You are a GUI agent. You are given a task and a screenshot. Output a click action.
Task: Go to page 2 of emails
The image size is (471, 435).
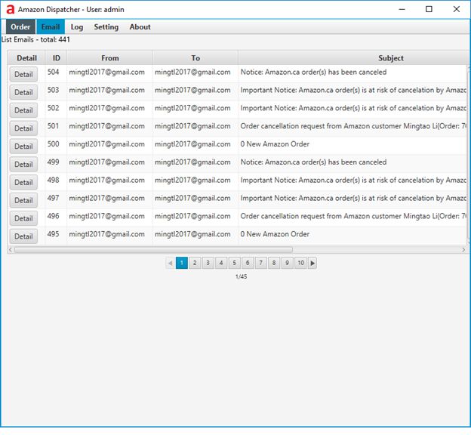point(195,263)
